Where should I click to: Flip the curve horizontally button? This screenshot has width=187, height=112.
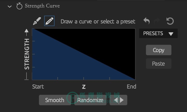pyautogui.click(x=118, y=100)
